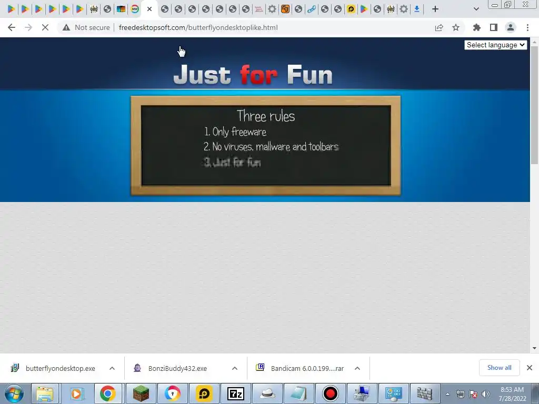Open the white hat app in taskbar
The width and height of the screenshot is (539, 404).
coord(267,393)
